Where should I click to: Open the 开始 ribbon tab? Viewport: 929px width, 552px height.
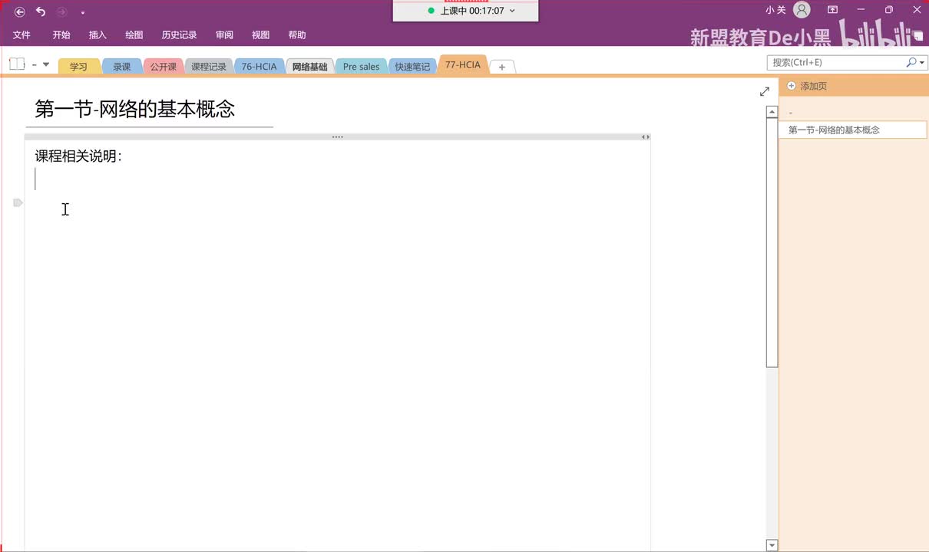coord(61,34)
